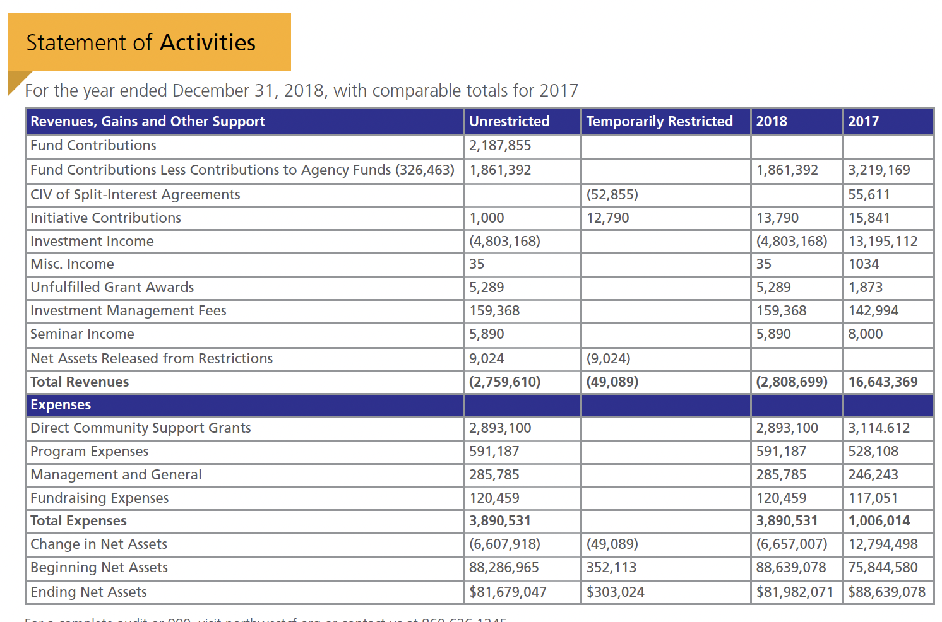Click the Total Expenses row label
This screenshot has height=622, width=942.
pyautogui.click(x=78, y=521)
